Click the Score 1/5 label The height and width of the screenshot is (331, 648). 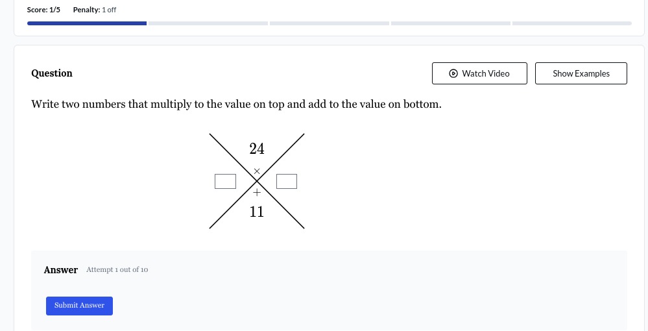[x=43, y=10]
